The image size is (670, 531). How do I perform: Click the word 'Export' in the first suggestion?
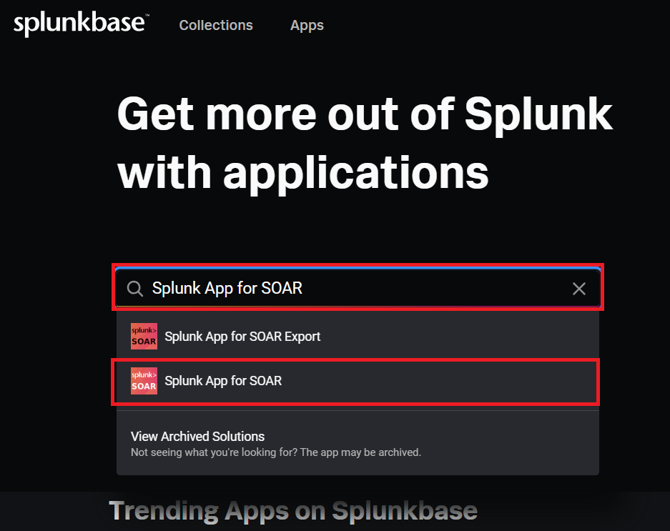coord(302,336)
